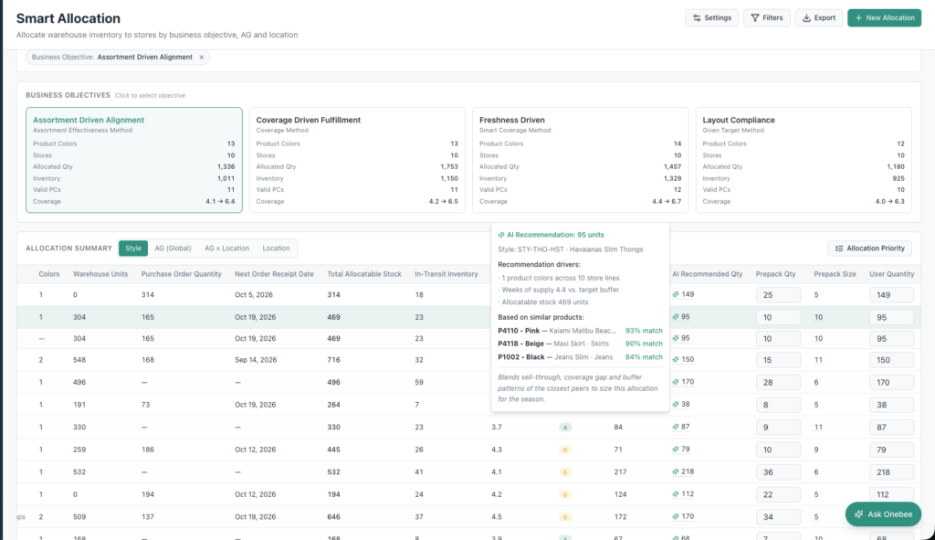Image resolution: width=935 pixels, height=540 pixels.
Task: Export data using the download icon
Action: [819, 18]
